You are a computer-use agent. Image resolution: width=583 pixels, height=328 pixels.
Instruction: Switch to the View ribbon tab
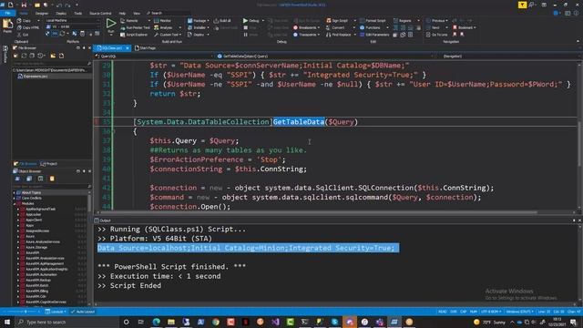point(137,13)
